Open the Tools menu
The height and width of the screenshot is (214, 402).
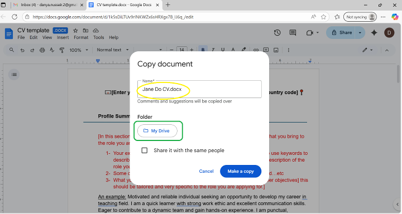(x=98, y=37)
